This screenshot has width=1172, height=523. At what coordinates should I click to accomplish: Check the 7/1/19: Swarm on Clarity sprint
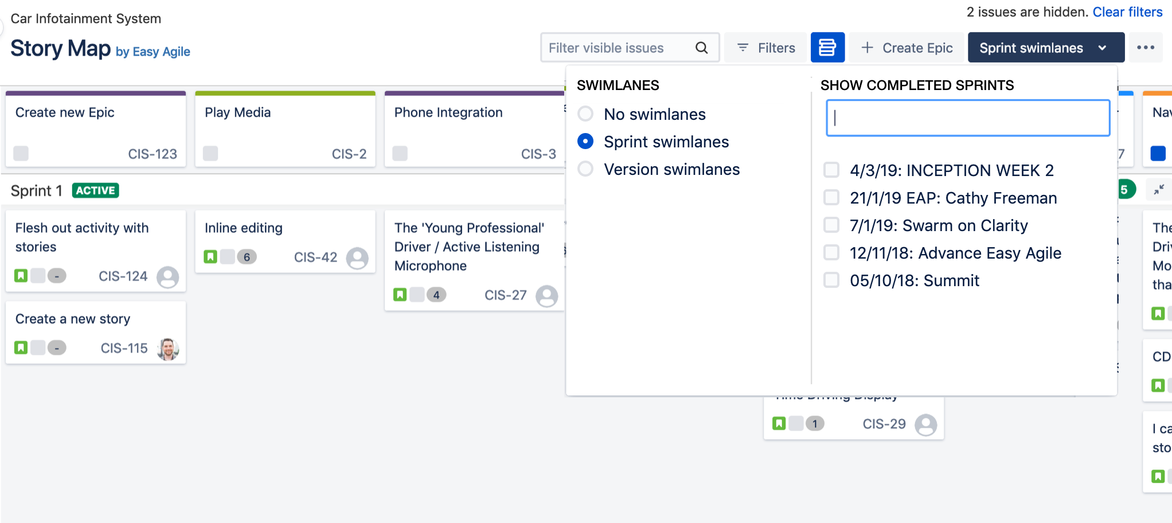coord(831,225)
